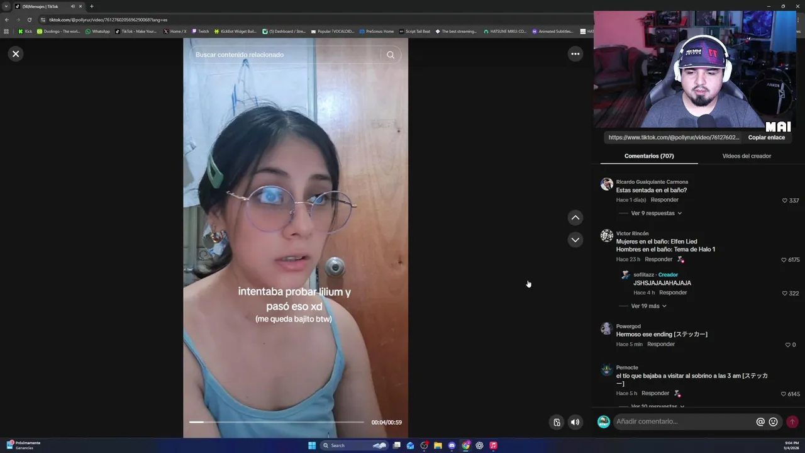Toggle auto-scroll icon beside volume button
This screenshot has width=805, height=453.
point(557,422)
